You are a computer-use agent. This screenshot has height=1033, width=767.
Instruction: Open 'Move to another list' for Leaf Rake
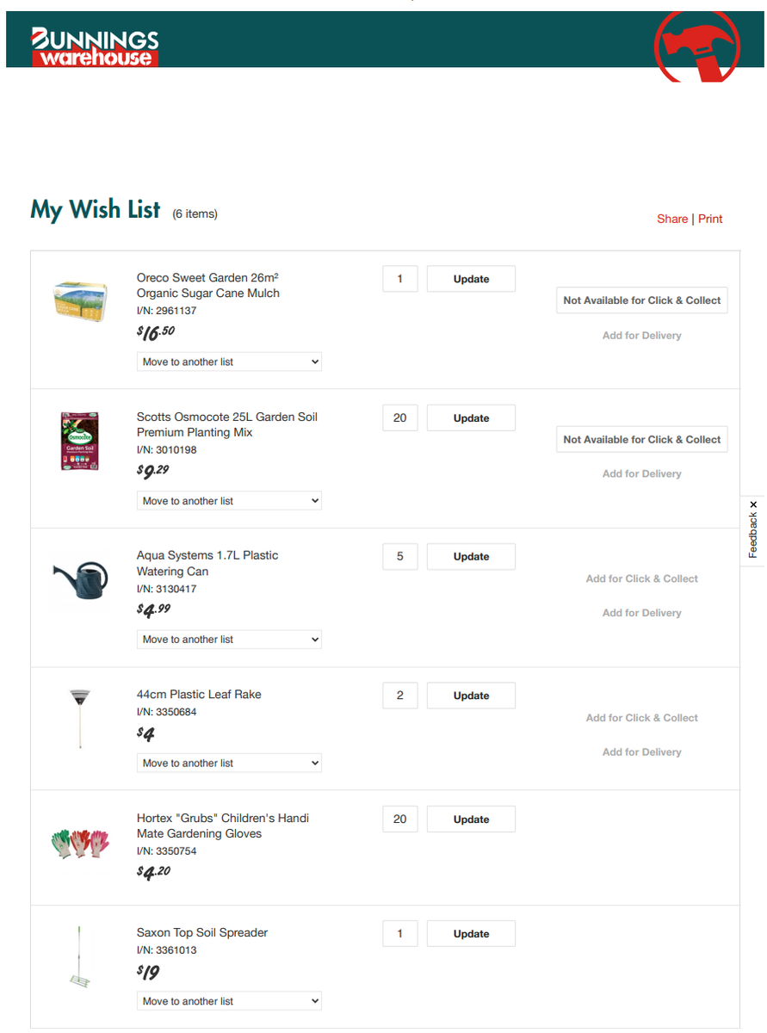point(229,763)
